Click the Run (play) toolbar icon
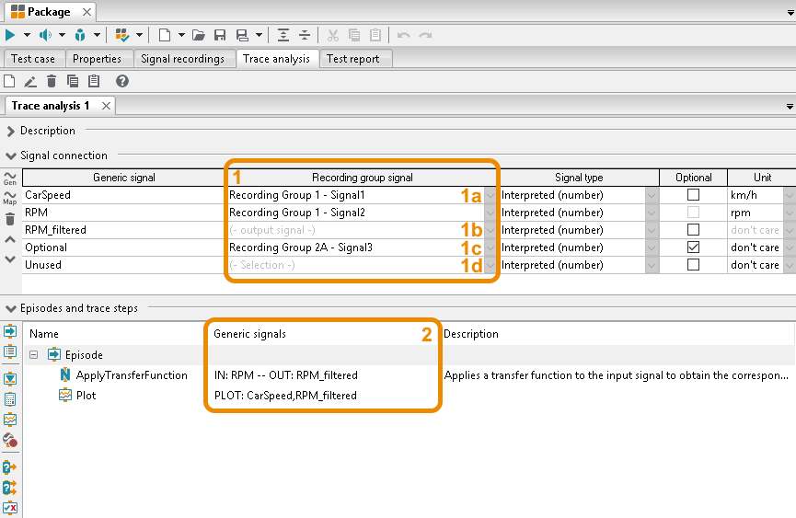This screenshot has height=518, width=796. click(9, 35)
